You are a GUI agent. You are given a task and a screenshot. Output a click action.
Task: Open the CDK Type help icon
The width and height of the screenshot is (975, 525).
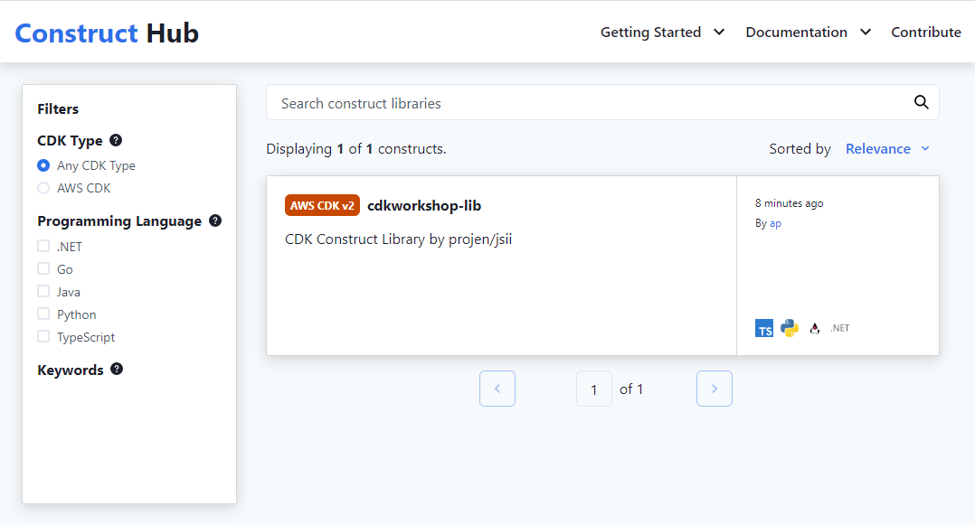pyautogui.click(x=116, y=140)
